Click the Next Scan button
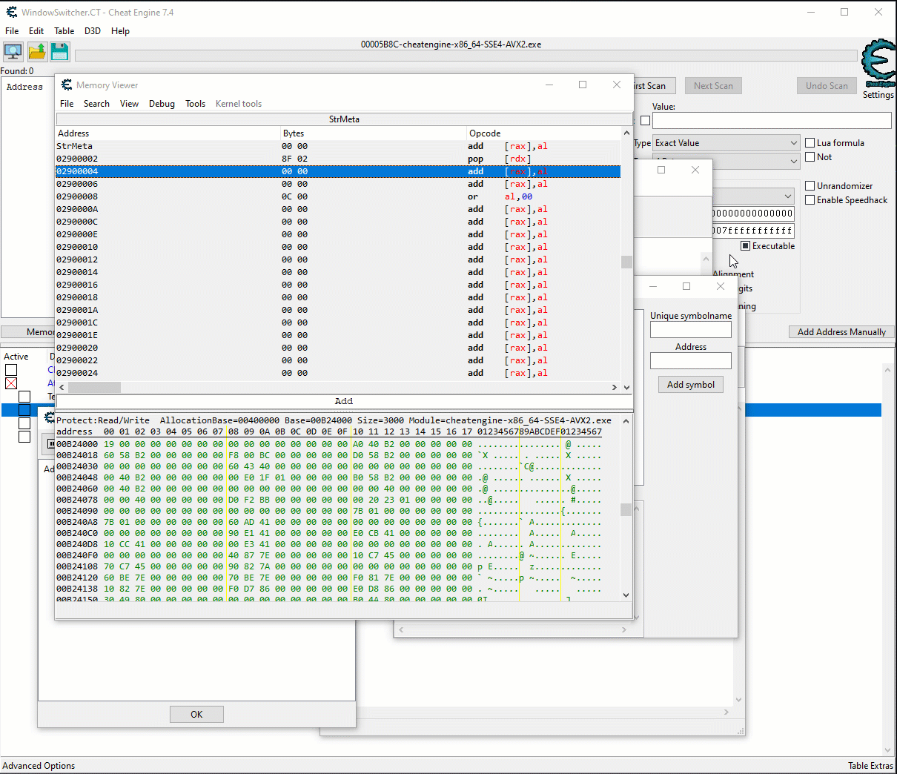 click(713, 86)
